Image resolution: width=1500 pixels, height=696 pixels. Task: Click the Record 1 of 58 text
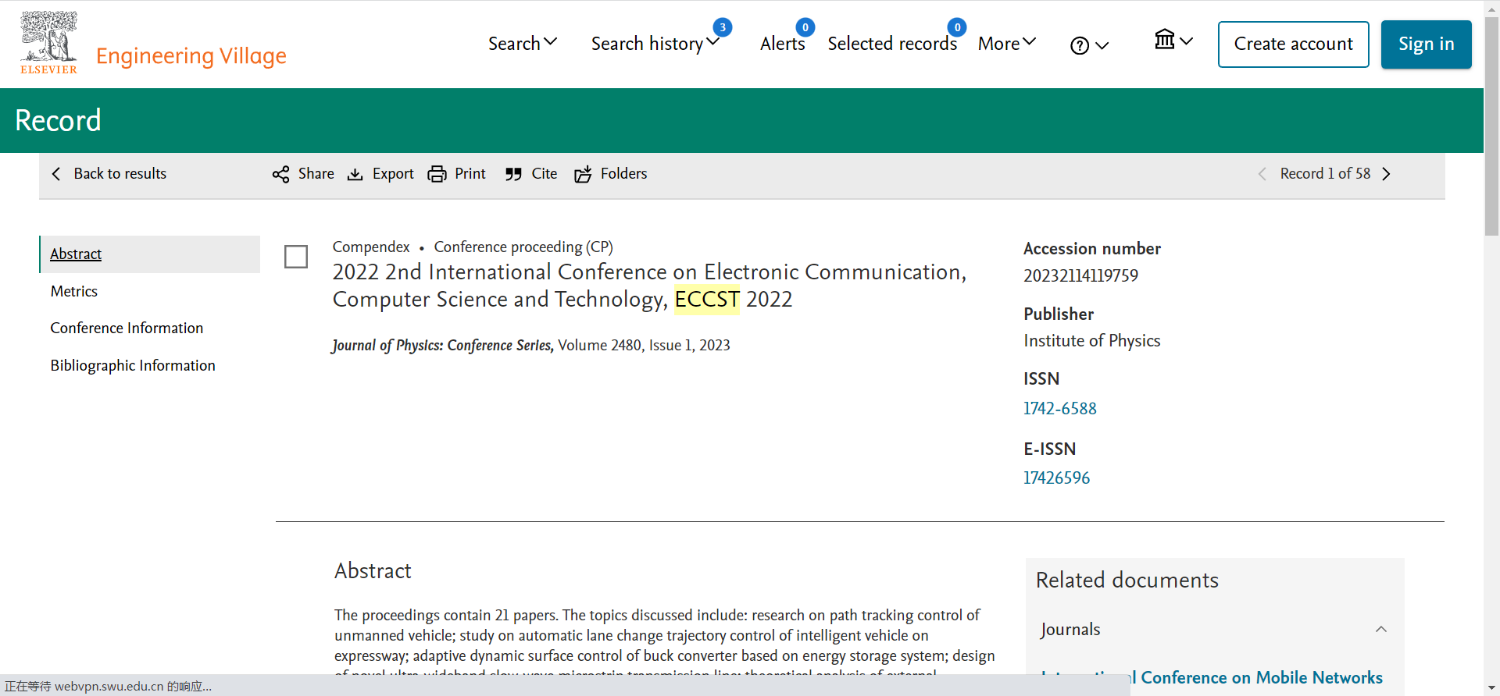[x=1325, y=174]
